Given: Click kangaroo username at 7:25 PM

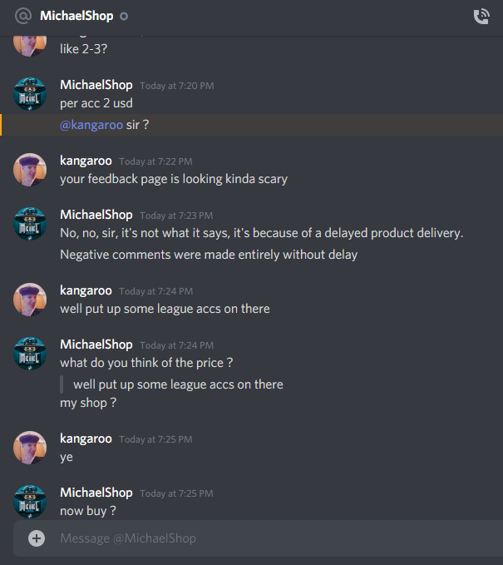Looking at the screenshot, I should (x=86, y=439).
